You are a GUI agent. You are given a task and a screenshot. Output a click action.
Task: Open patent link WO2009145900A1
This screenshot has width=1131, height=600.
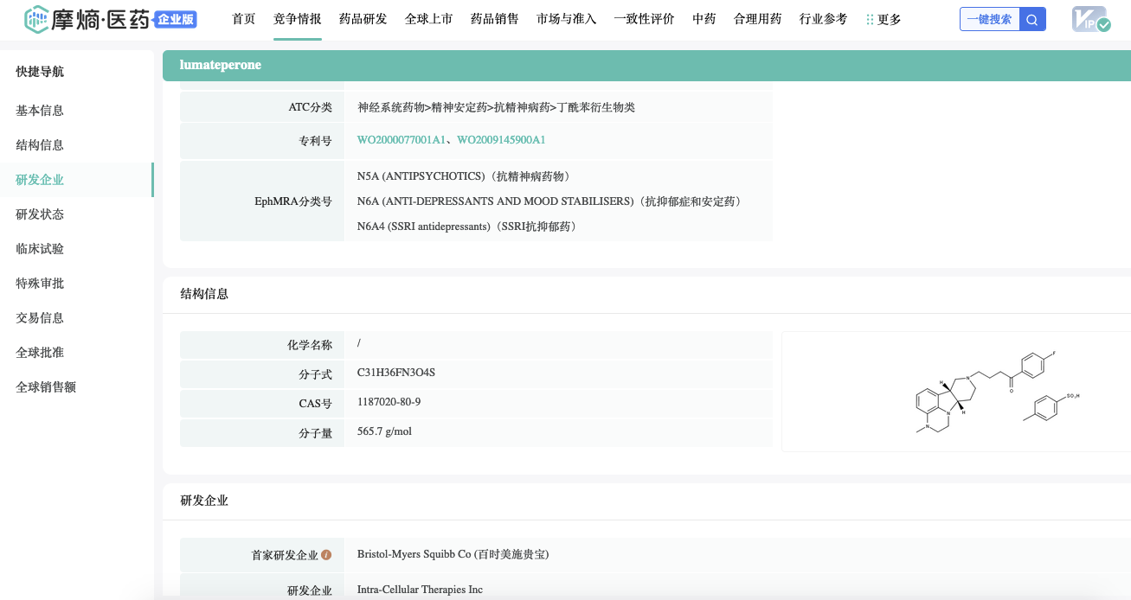tap(501, 140)
